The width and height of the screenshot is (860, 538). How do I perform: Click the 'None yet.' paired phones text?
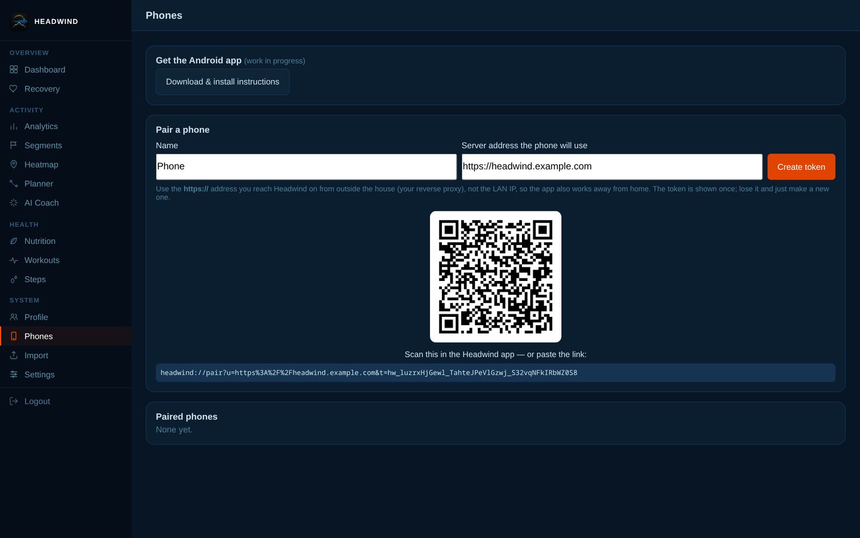click(x=174, y=430)
